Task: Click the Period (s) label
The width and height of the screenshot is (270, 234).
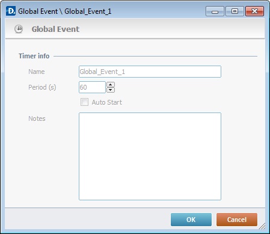Action: click(x=42, y=87)
